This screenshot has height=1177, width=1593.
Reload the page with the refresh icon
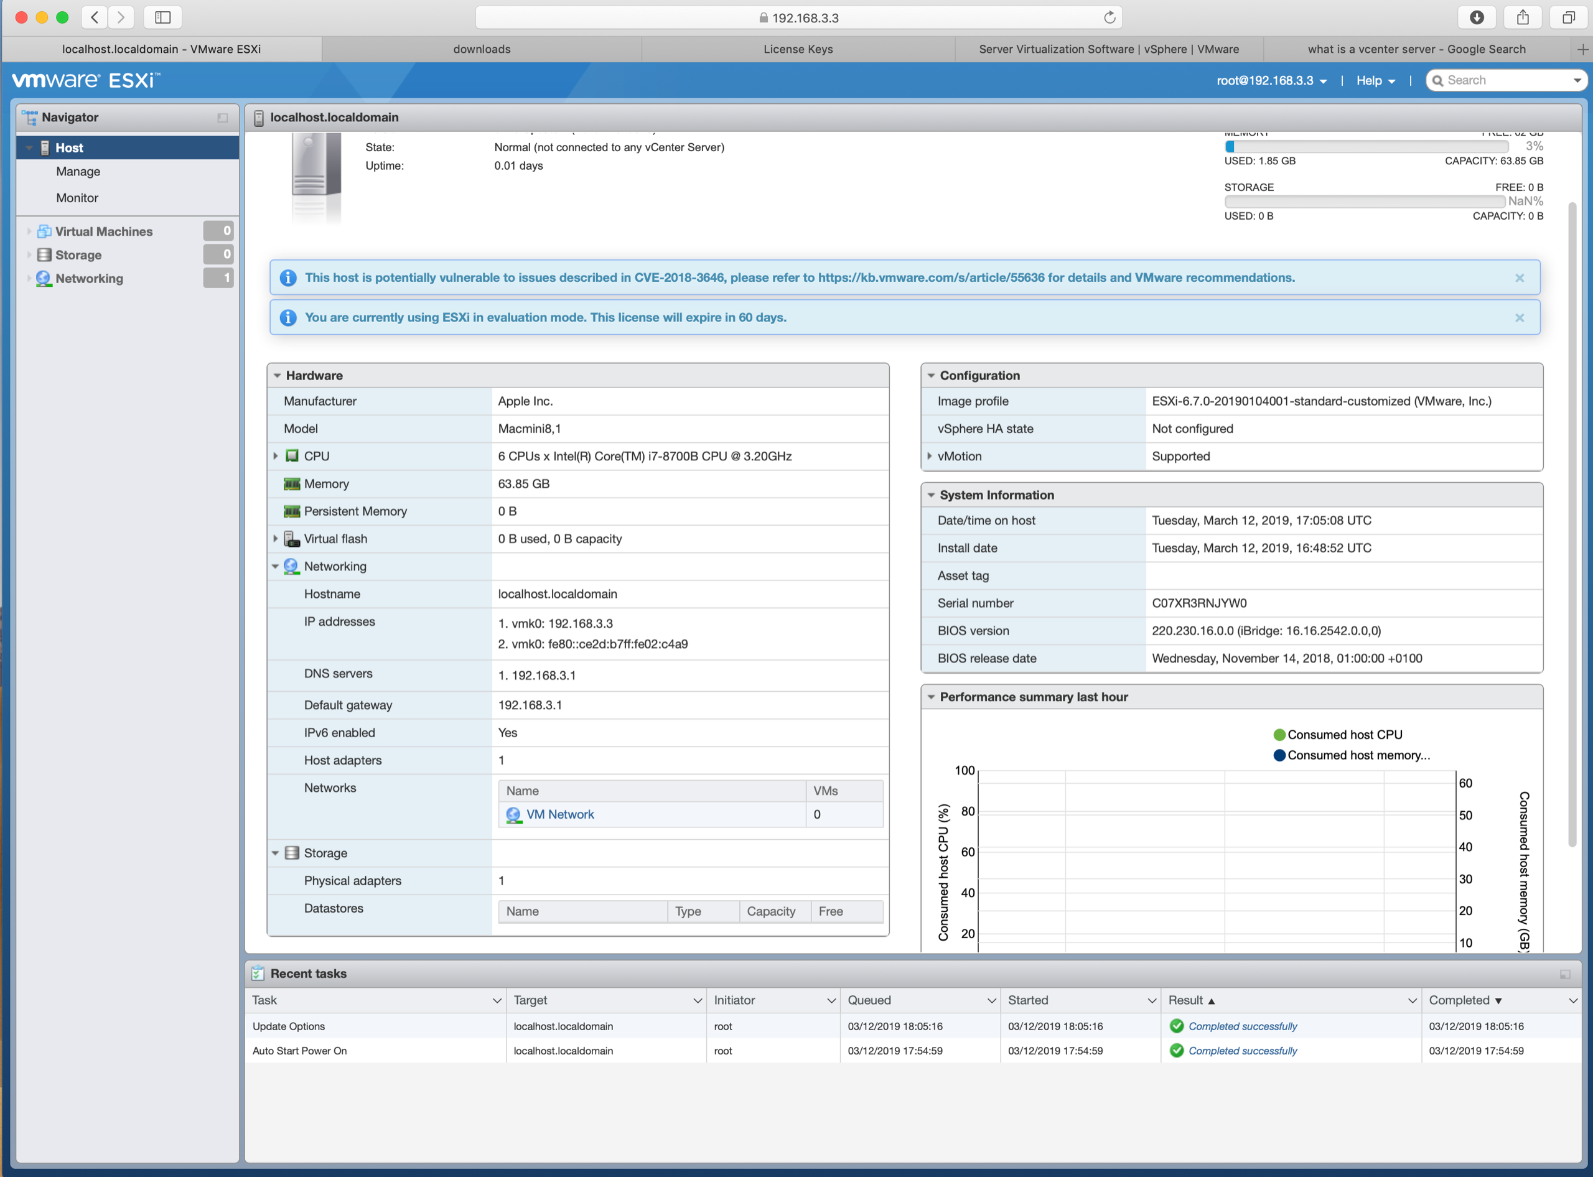(1109, 17)
